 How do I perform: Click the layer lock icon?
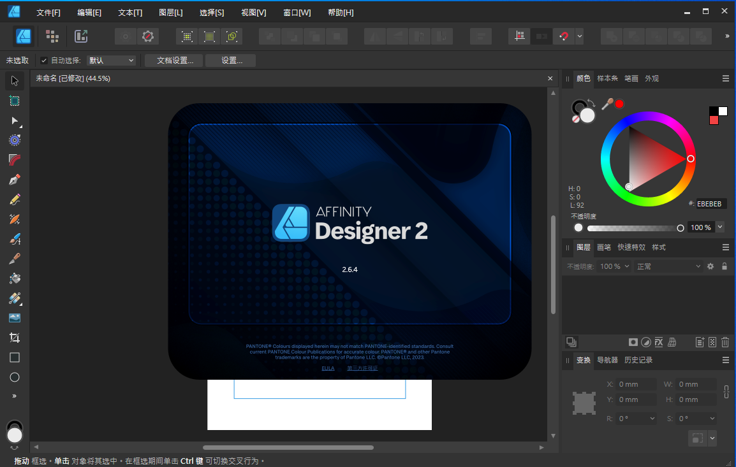725,266
